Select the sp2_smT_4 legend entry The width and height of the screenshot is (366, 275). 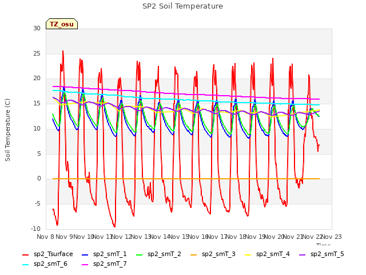pos(267,254)
